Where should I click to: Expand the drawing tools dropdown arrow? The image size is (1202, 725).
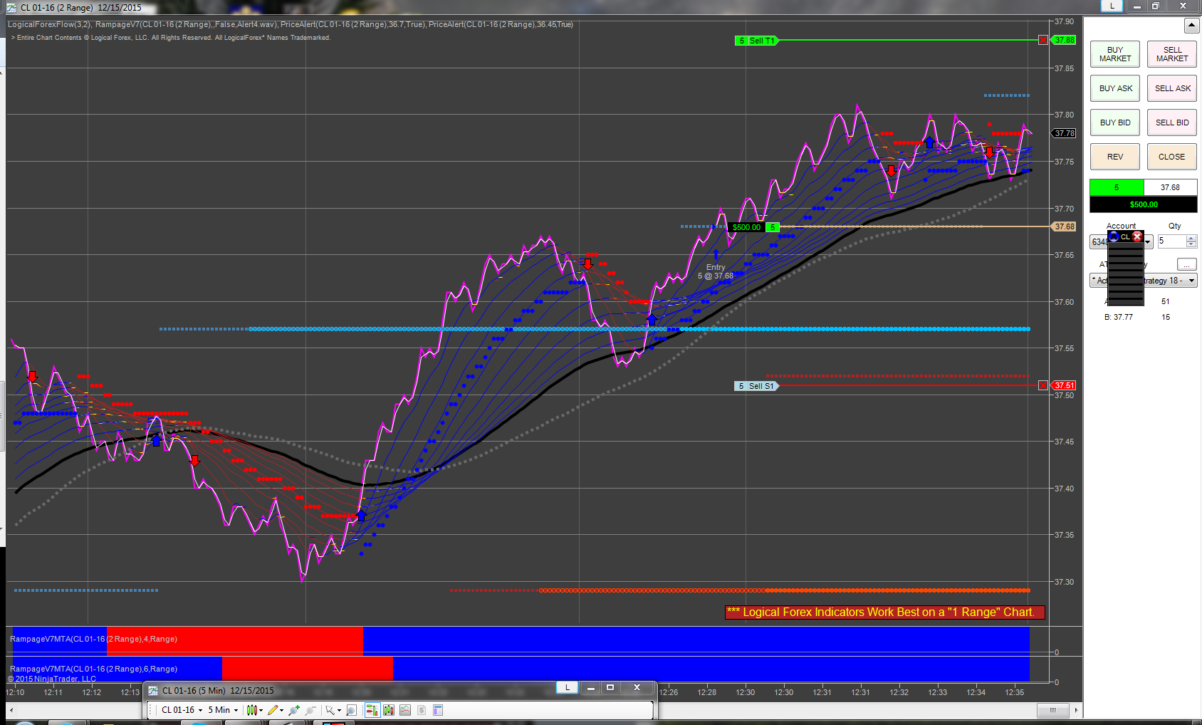coord(282,710)
